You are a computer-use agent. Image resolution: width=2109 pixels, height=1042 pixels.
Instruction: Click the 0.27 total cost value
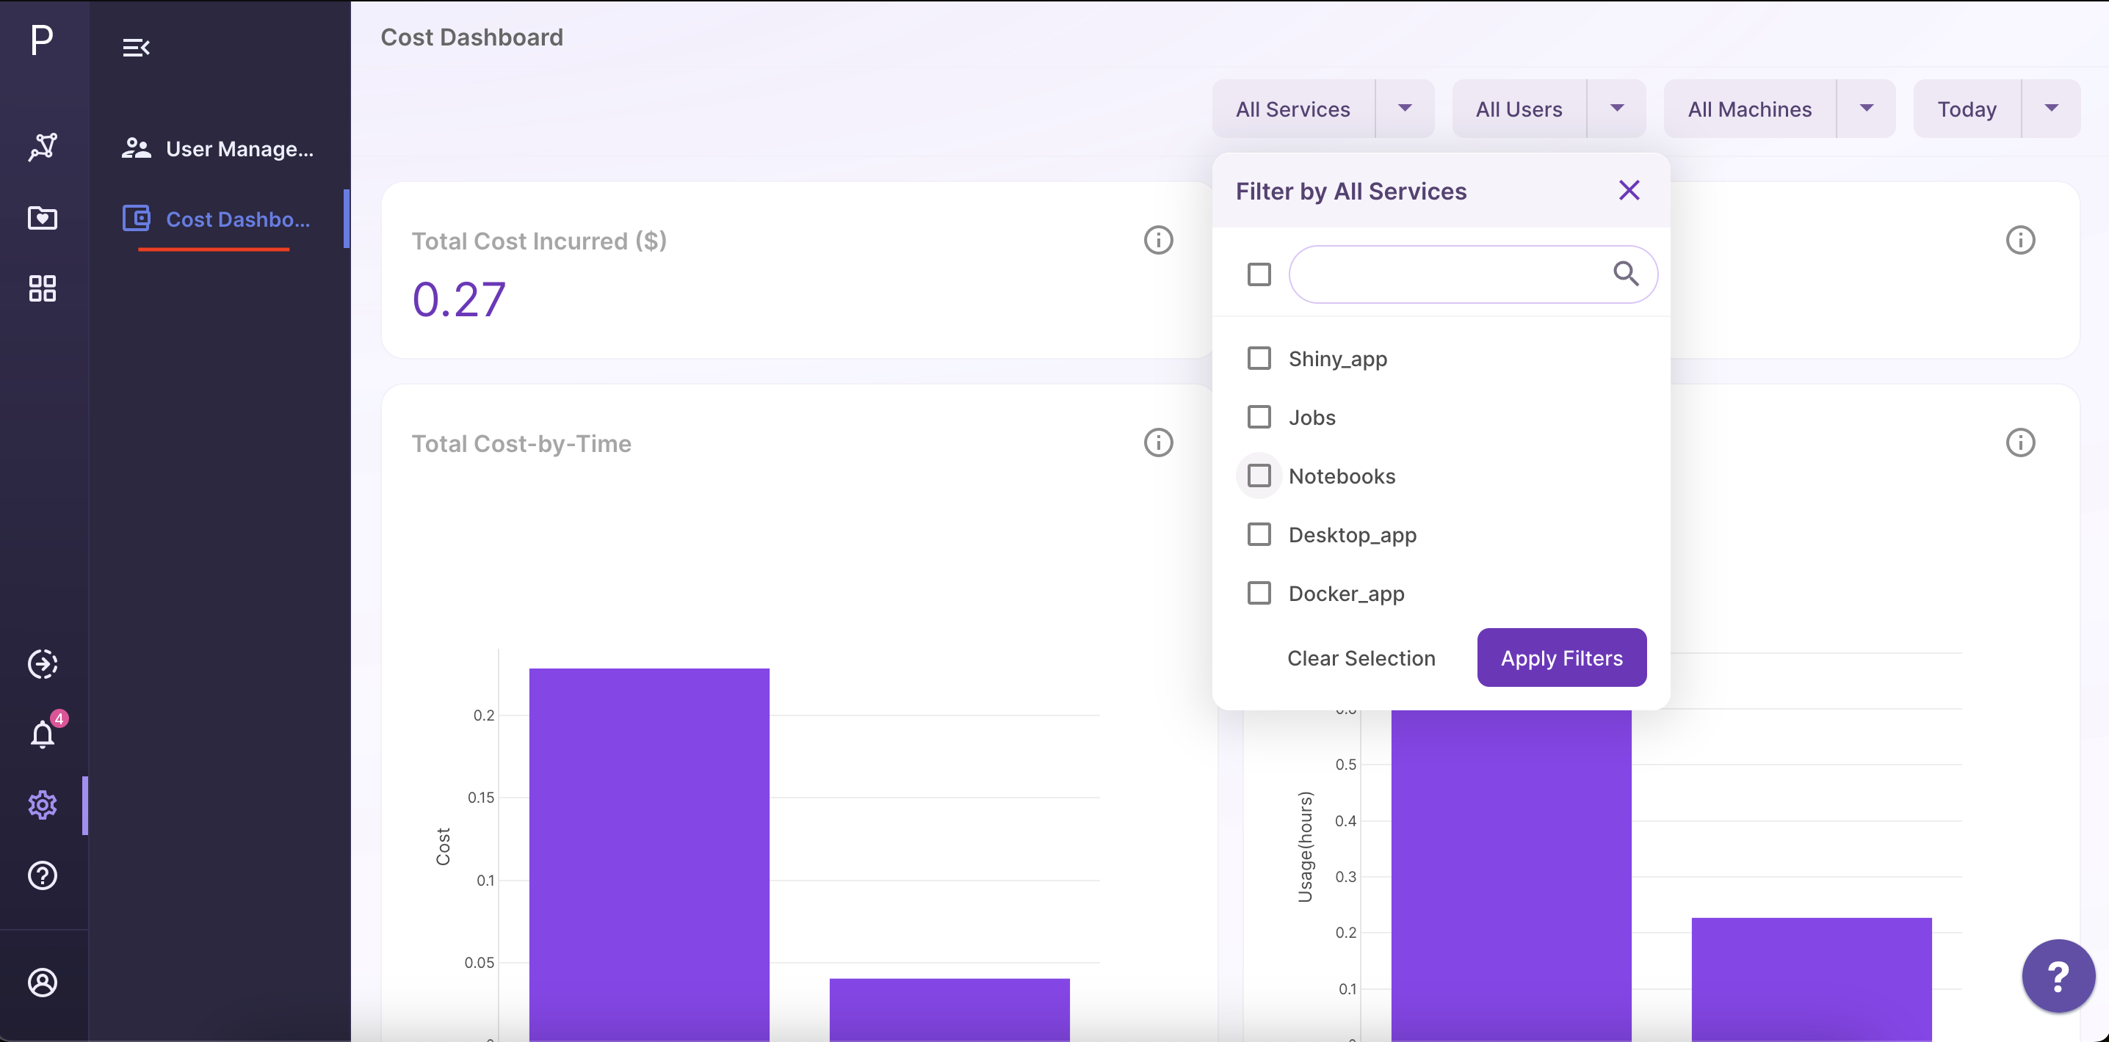(458, 299)
